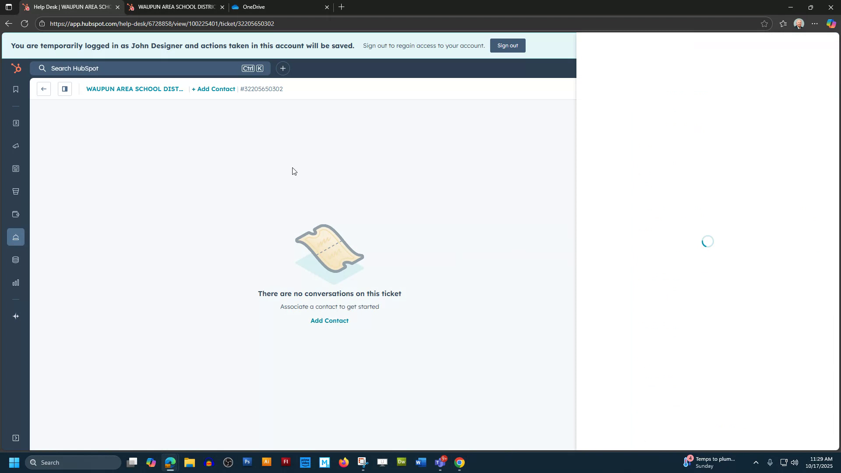This screenshot has height=473, width=841.
Task: Select the Marketing megaphone sidebar icon
Action: 16,146
